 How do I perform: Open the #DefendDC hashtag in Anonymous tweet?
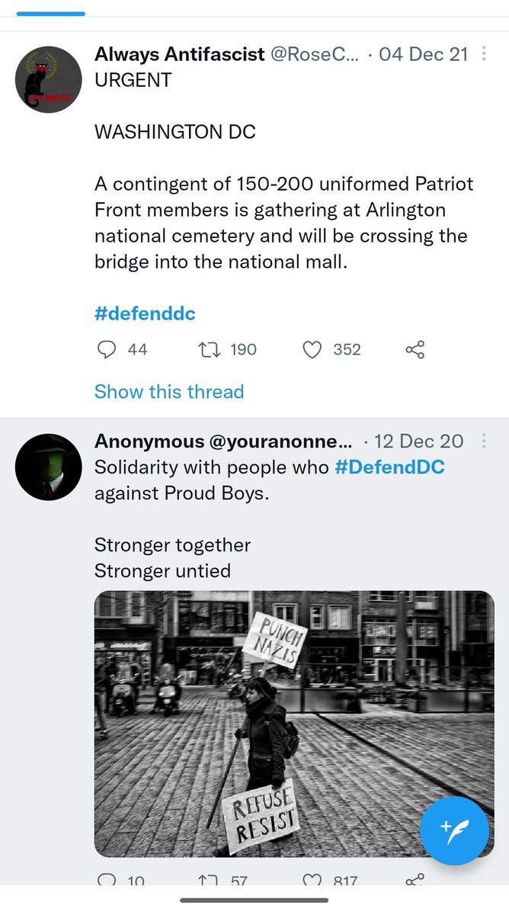[389, 467]
